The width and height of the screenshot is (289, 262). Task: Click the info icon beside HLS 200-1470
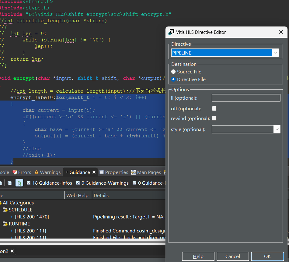click(x=12, y=217)
